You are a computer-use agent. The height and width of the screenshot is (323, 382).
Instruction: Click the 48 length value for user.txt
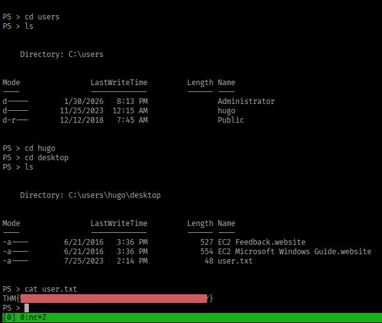click(x=209, y=261)
